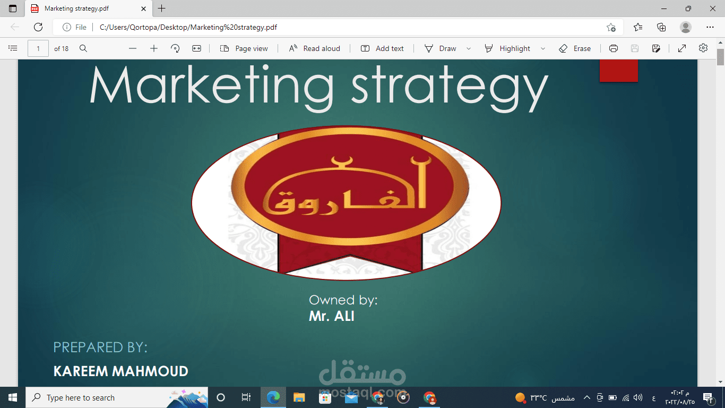Open the network Wi-Fi status icon
Image resolution: width=725 pixels, height=408 pixels.
626,397
